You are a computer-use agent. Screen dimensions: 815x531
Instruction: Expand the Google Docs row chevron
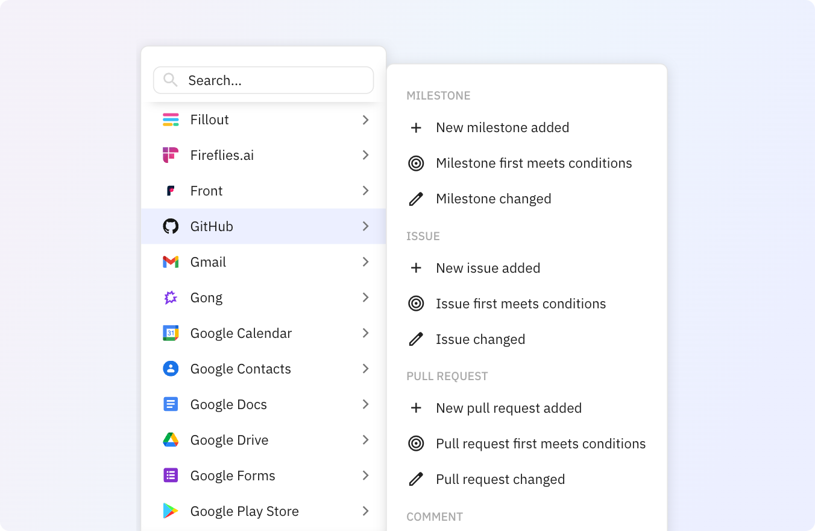[x=365, y=404]
